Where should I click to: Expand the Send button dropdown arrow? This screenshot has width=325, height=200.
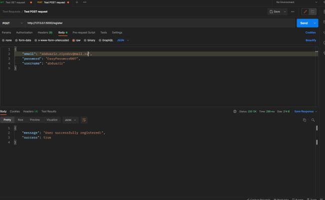pos(315,23)
